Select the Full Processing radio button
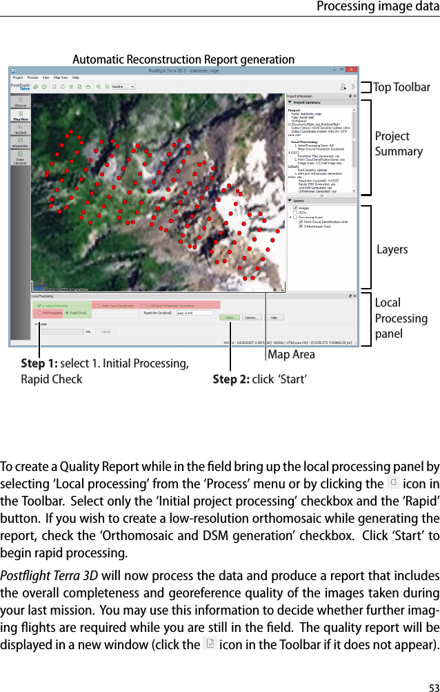 pyautogui.click(x=40, y=313)
